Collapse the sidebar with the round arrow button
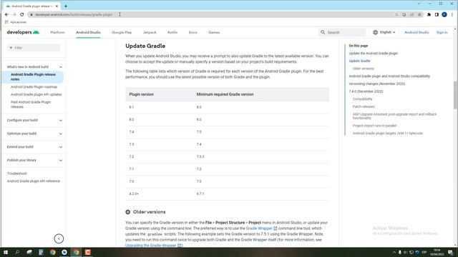 point(59,238)
